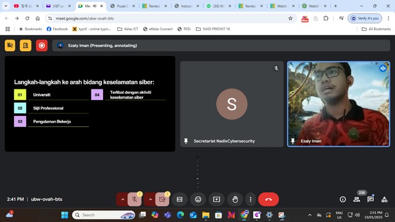This screenshot has height=222, width=395.
Task: Open the Extensions puzzle icon
Action: point(326,18)
